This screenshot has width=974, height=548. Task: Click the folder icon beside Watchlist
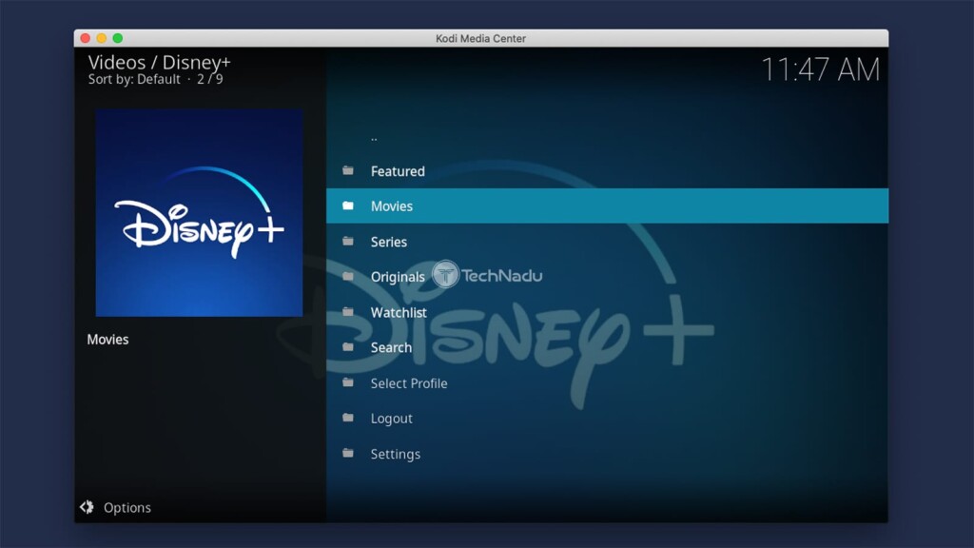click(348, 312)
